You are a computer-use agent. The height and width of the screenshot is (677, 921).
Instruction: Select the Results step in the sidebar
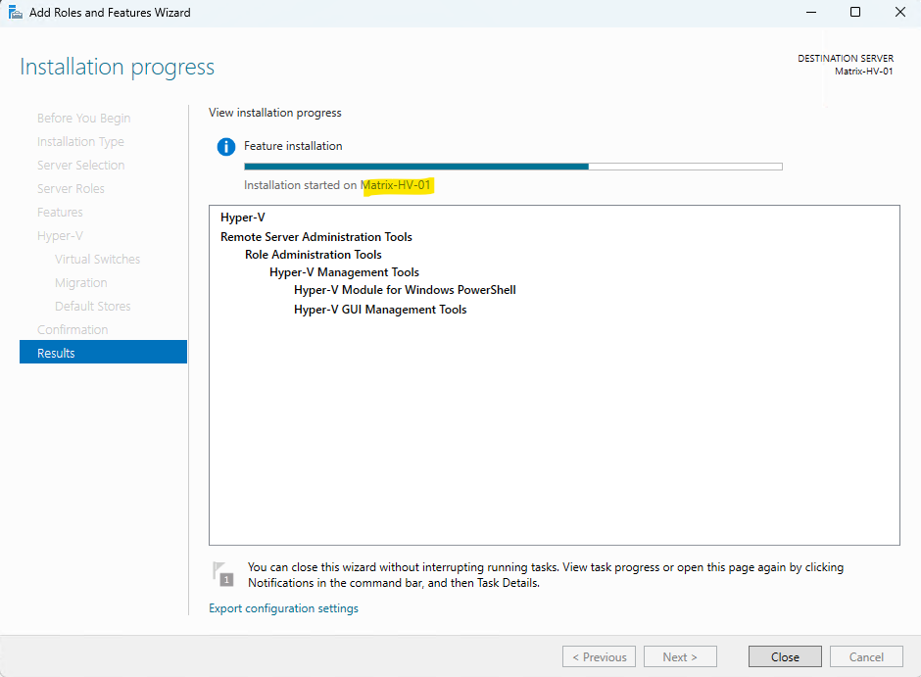point(104,353)
